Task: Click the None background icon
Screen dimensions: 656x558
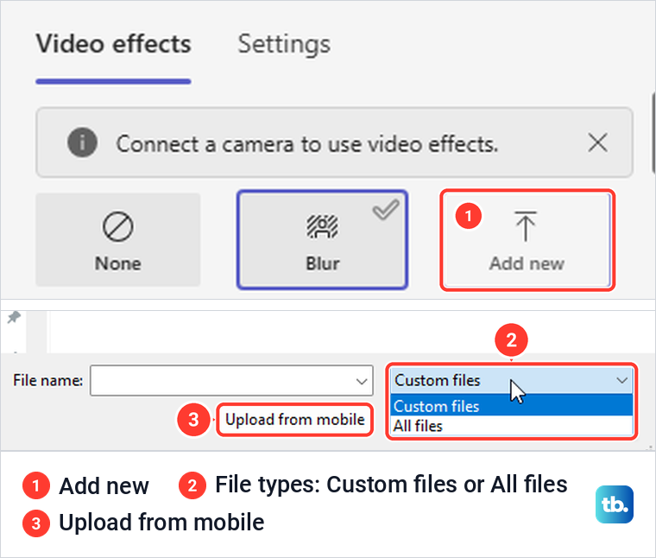Action: pos(118,227)
